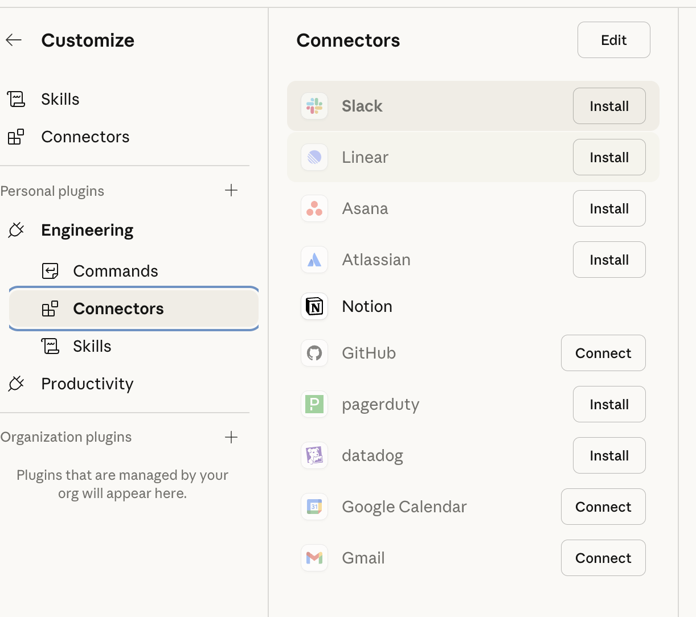Click the Atlassian connector name
Screen dimensions: 696x617
coord(376,260)
